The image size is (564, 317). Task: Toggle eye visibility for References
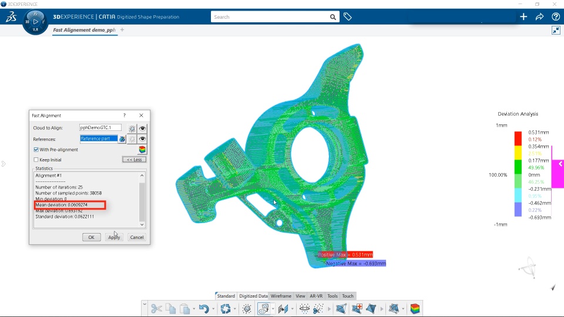click(x=142, y=139)
